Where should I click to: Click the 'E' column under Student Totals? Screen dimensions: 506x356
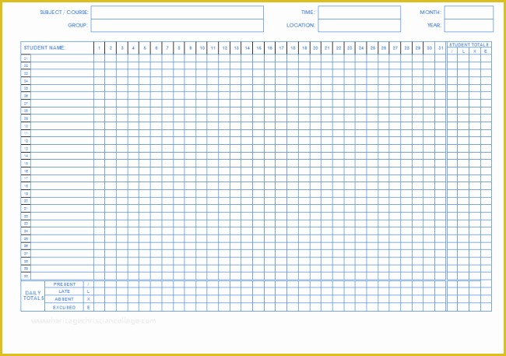pyautogui.click(x=486, y=51)
